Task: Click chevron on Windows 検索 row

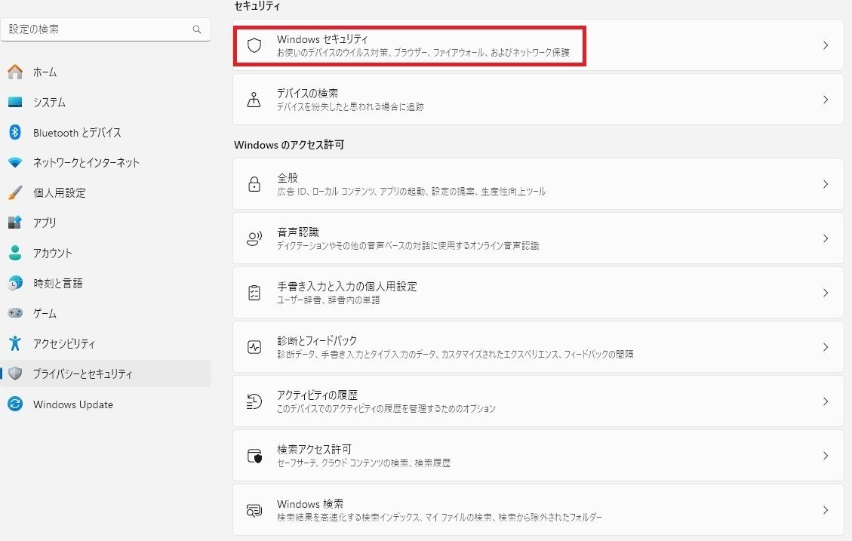Action: [826, 510]
